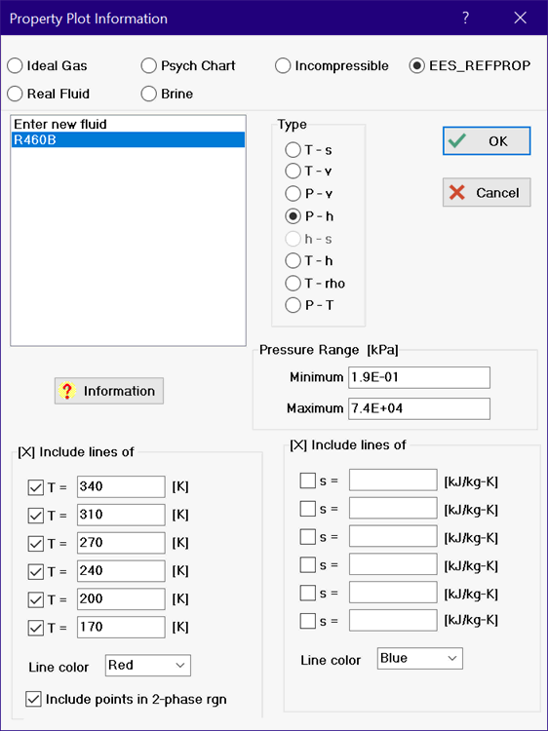
Task: Select the Incompressible radio button
Action: point(283,65)
